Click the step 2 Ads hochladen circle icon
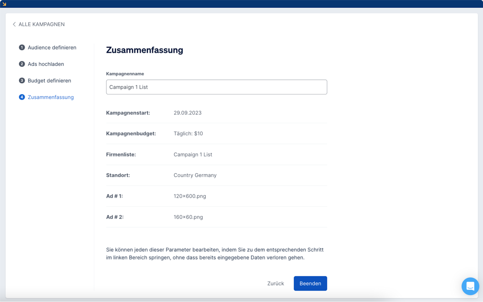Viewport: 483px width, 302px height. coord(22,64)
